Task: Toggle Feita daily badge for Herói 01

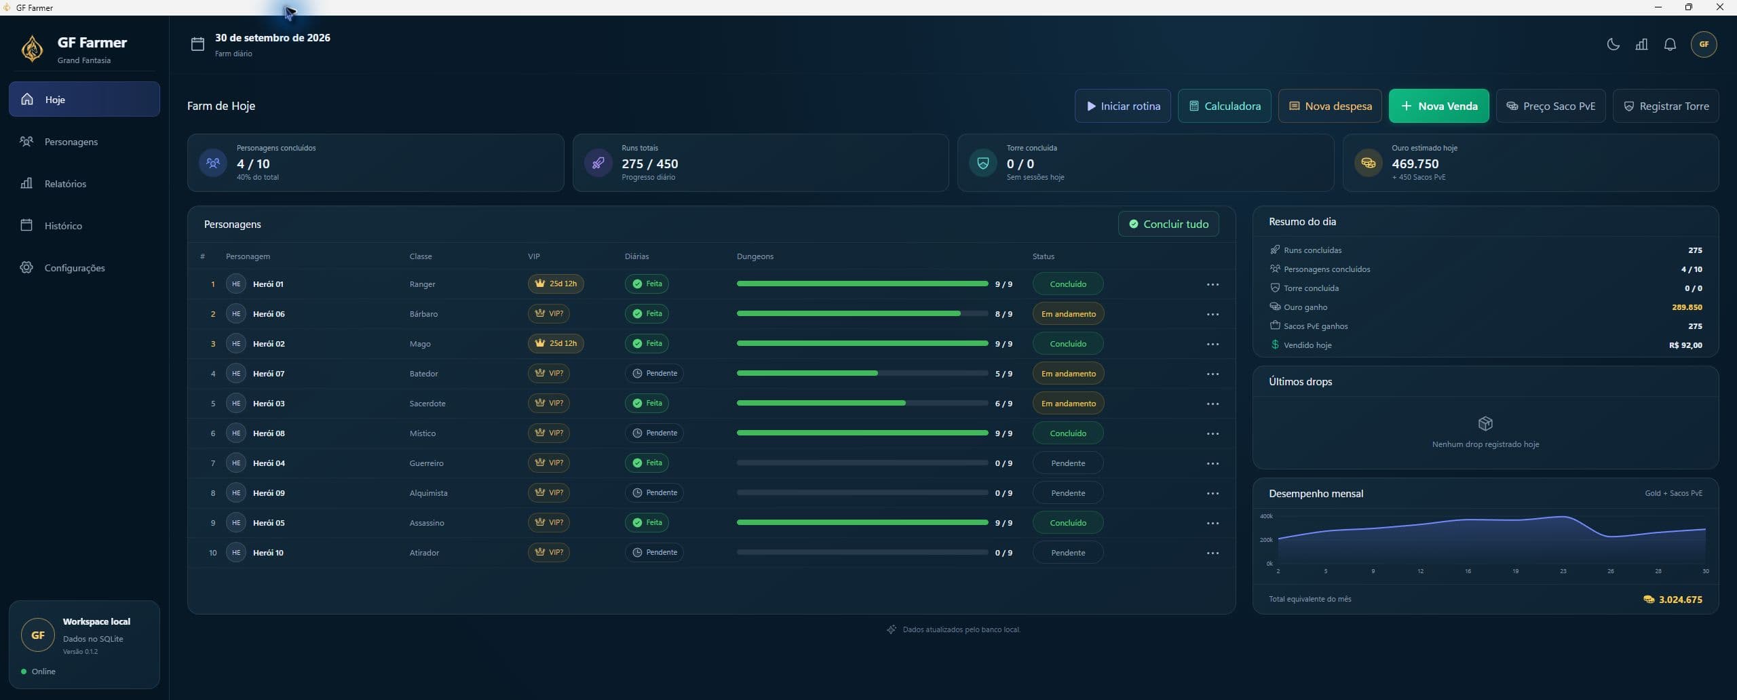Action: [x=647, y=284]
